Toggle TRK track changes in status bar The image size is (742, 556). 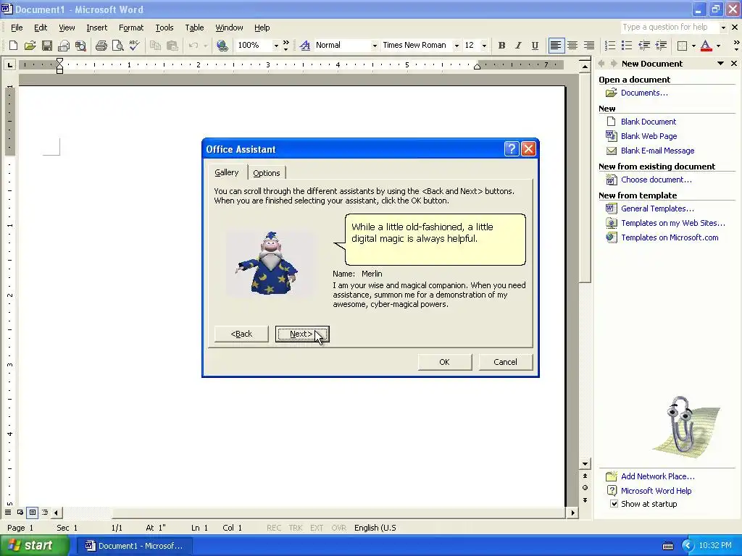point(296,528)
